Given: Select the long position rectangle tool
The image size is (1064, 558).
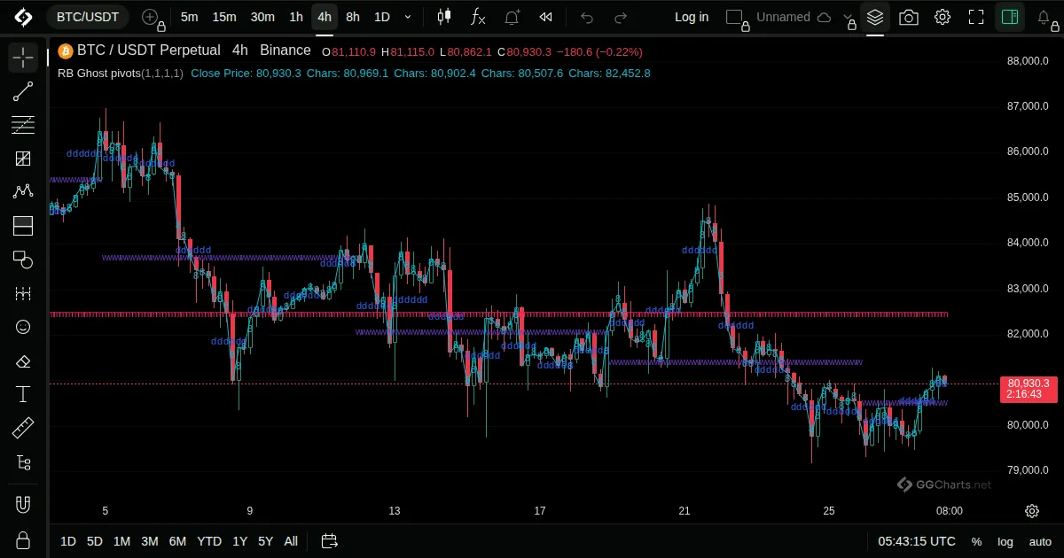Looking at the screenshot, I should (23, 226).
